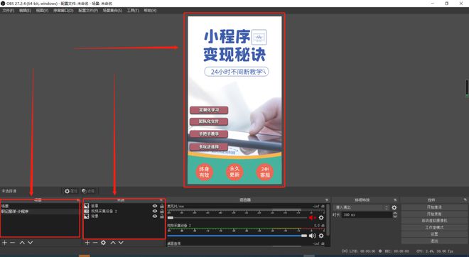The width and height of the screenshot is (469, 257).
Task: Open the transition properties gear next to 淡入淡出
Action: click(x=394, y=207)
